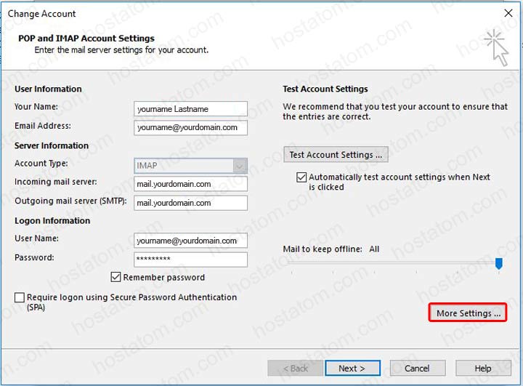Select the Incoming mail server field
Viewport: 523px width, 386px height.
(x=190, y=184)
